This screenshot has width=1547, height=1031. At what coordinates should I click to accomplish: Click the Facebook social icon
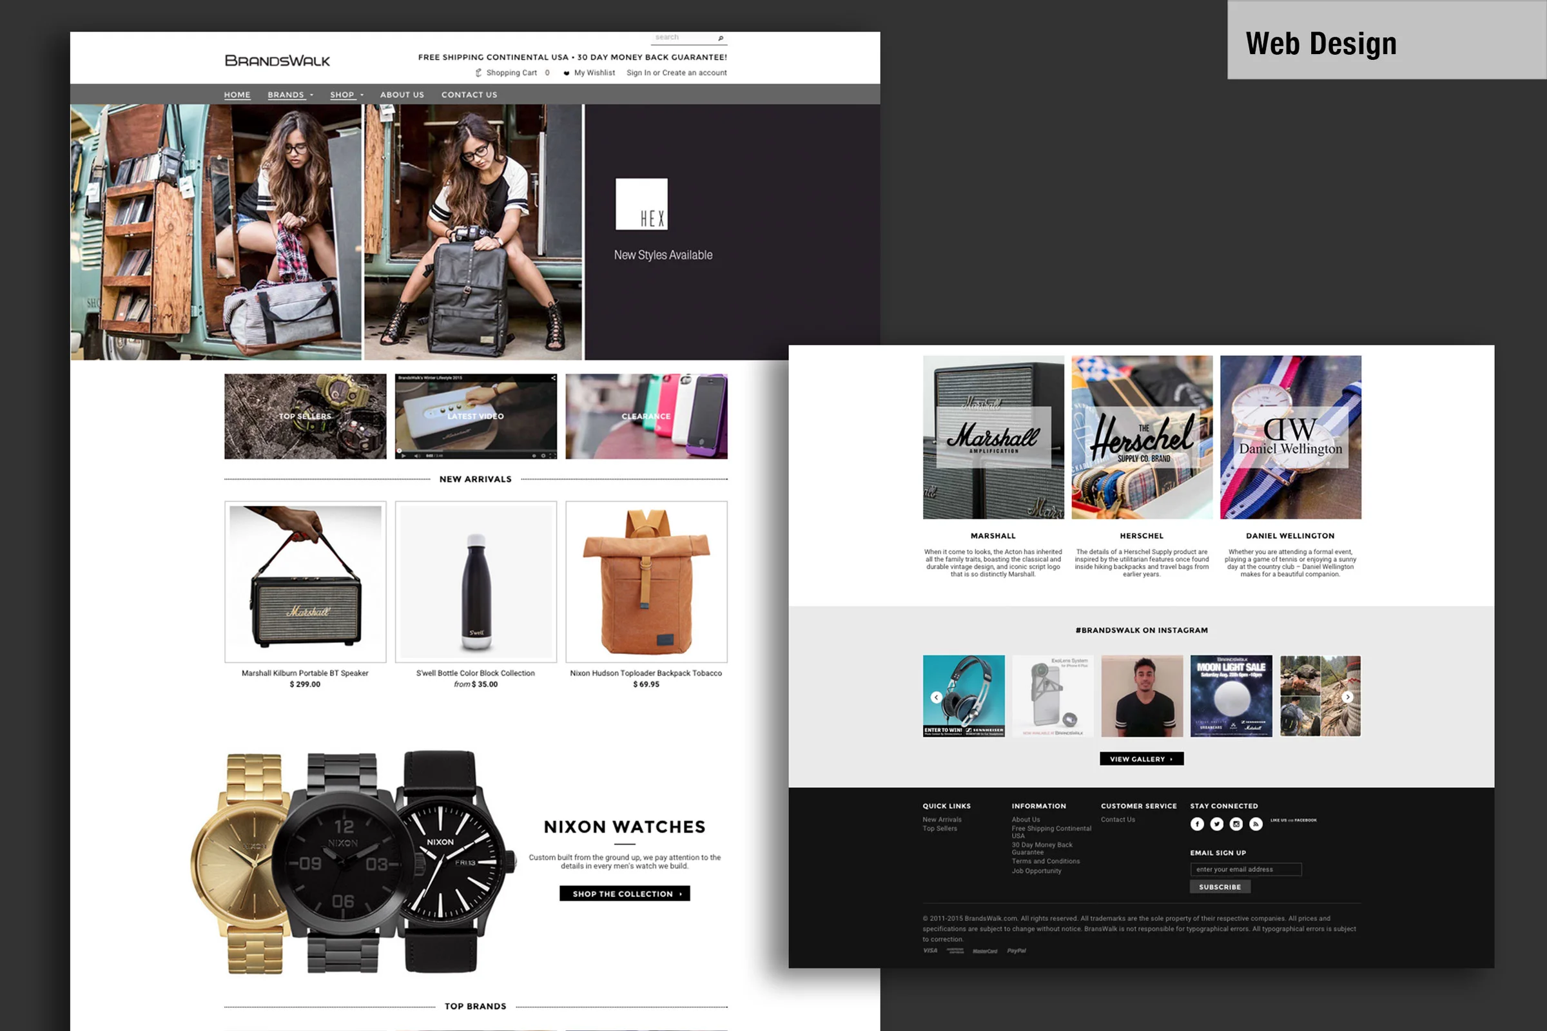coord(1197,825)
